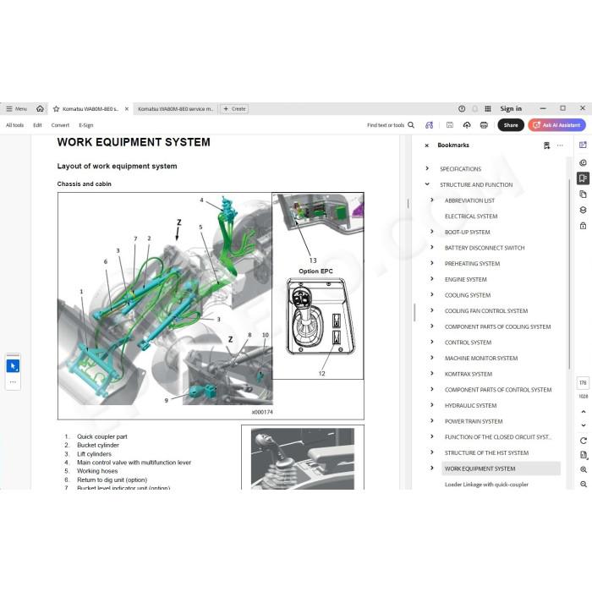Viewport: 592px width, 592px height.
Task: Expand the PREHEATING SYSTEM bookmark
Action: point(432,263)
